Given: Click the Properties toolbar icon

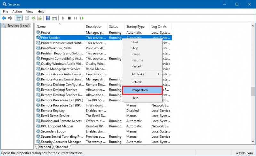Looking at the screenshot, I should pyautogui.click(x=27, y=18).
